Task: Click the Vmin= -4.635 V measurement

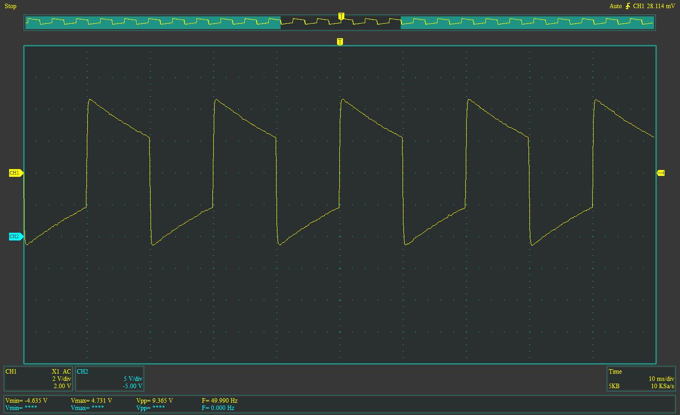Action: [26, 400]
